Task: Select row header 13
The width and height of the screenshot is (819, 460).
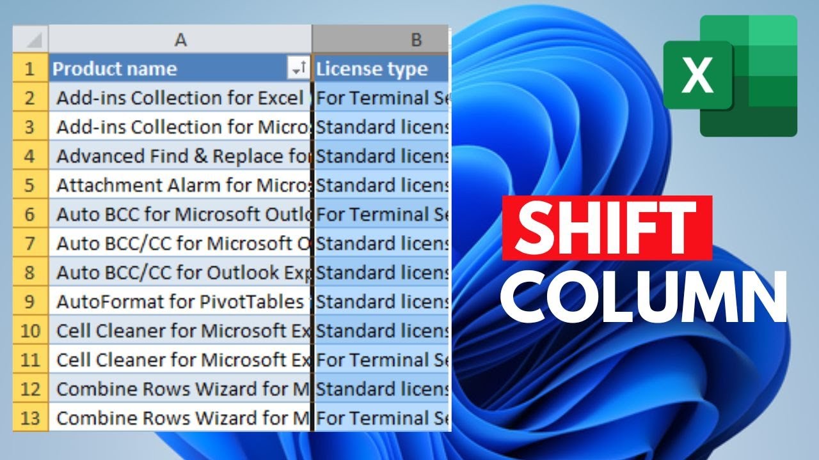Action: tap(31, 418)
